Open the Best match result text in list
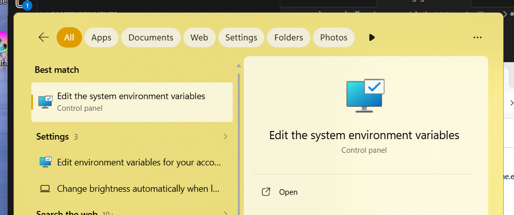The width and height of the screenshot is (514, 215). (x=131, y=96)
